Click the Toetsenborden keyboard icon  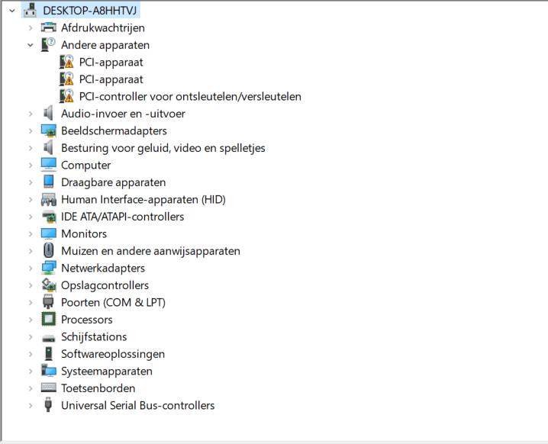point(48,388)
